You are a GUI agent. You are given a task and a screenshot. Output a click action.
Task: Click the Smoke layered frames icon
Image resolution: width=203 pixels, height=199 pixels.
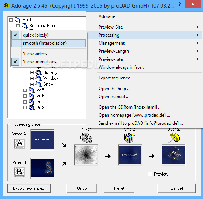click(x=130, y=138)
